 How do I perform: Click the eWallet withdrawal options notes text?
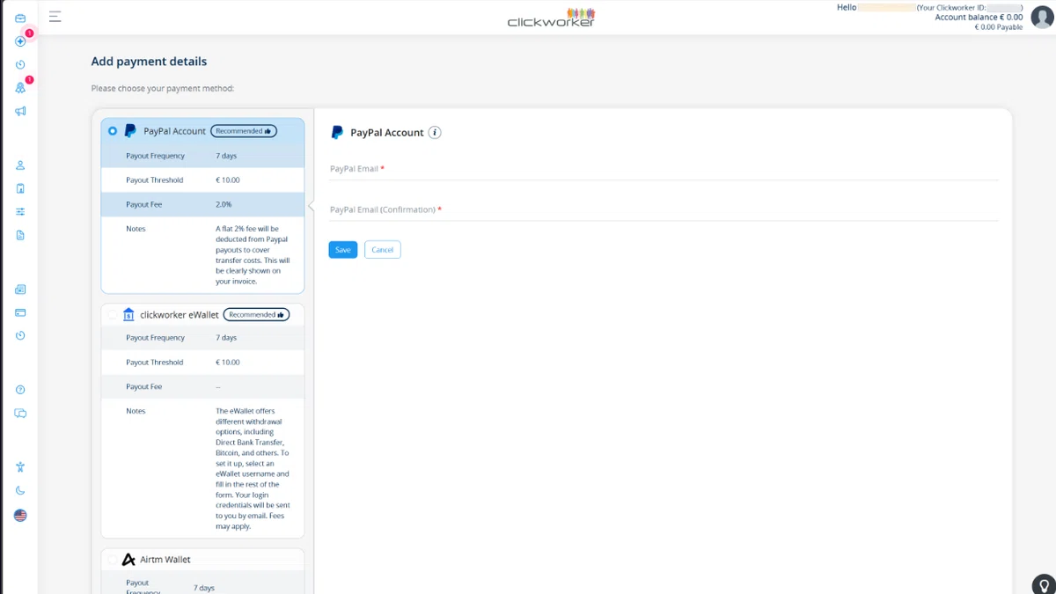click(253, 469)
